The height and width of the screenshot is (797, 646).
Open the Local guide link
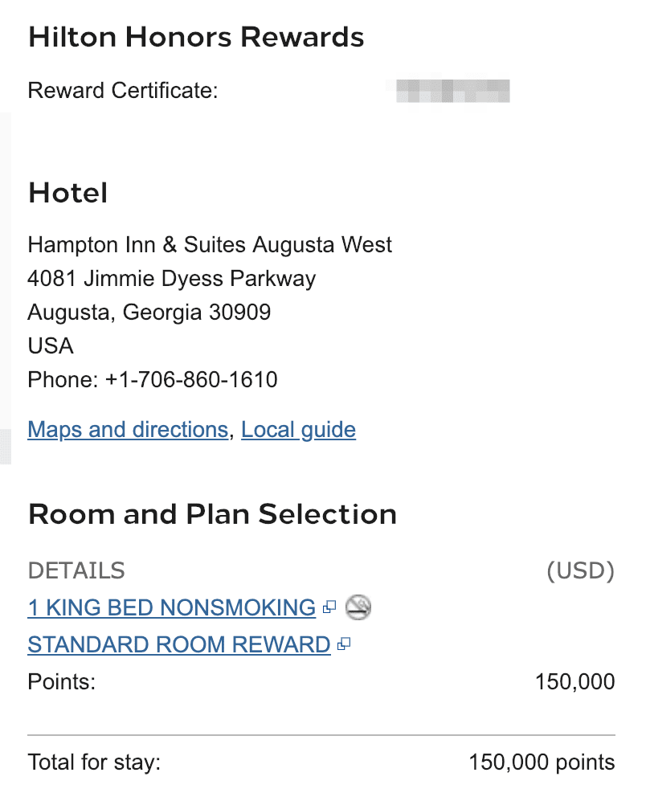[298, 430]
